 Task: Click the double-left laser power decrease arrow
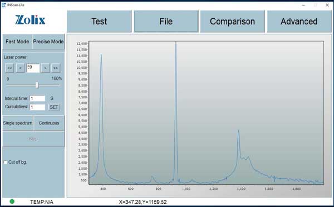pyautogui.click(x=9, y=68)
